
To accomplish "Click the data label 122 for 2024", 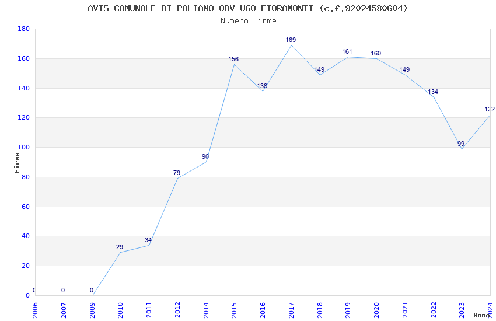I will (x=490, y=109).
